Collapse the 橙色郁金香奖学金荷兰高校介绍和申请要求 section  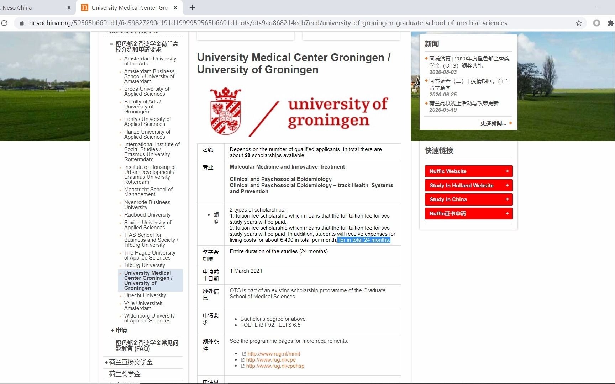pyautogui.click(x=112, y=44)
